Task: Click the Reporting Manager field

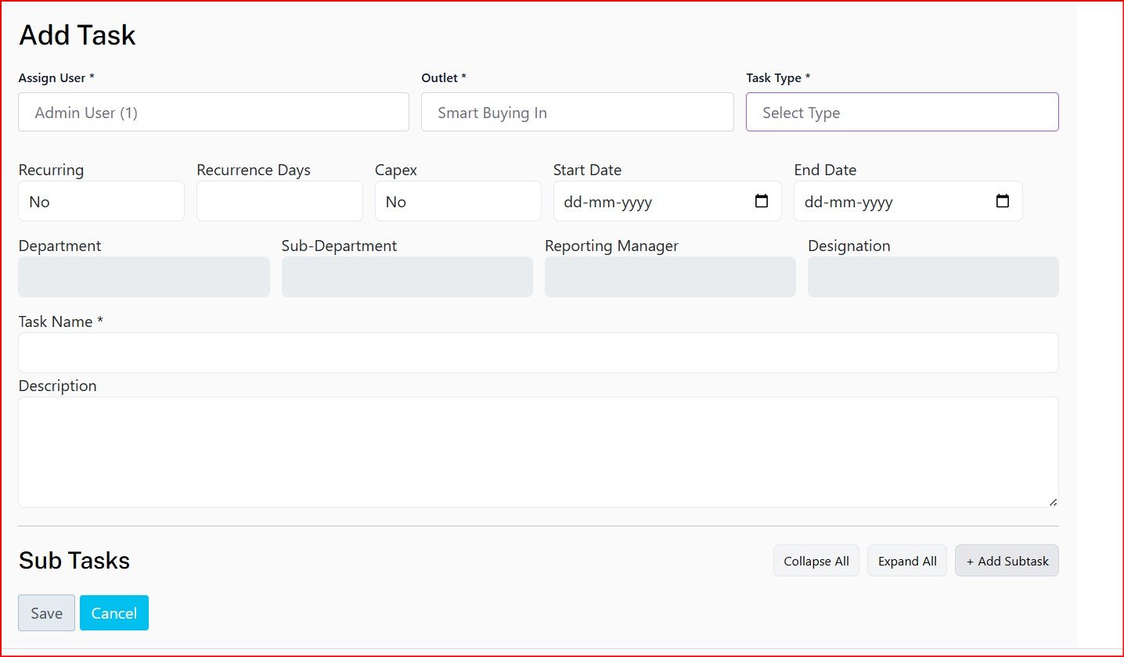Action: click(669, 277)
